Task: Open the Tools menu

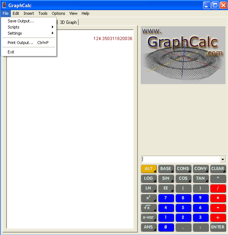Action: [43, 13]
